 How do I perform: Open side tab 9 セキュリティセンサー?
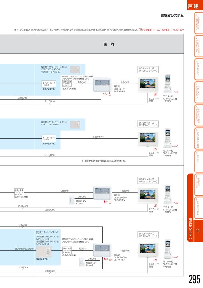click(199, 208)
